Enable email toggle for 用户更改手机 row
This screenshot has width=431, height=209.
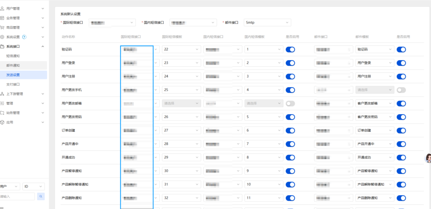click(401, 90)
